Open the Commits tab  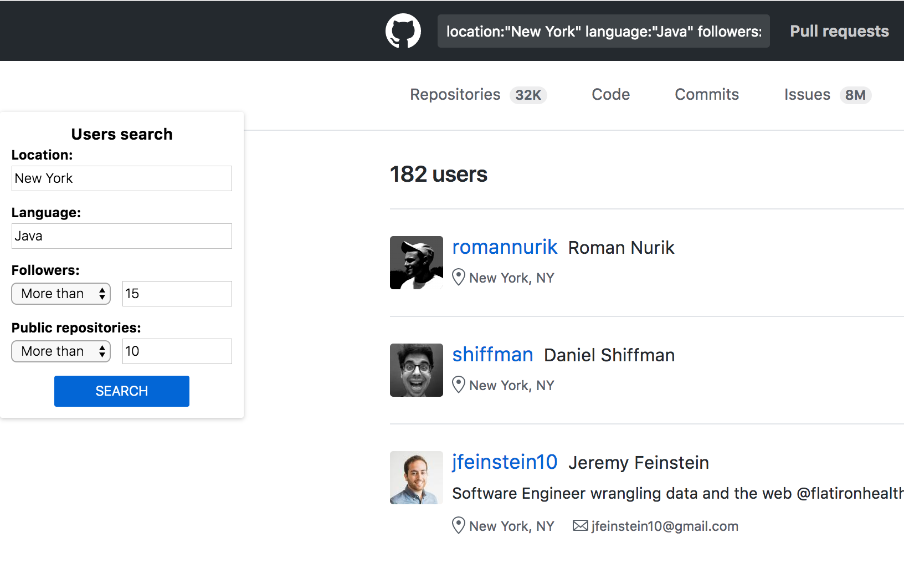(x=707, y=95)
